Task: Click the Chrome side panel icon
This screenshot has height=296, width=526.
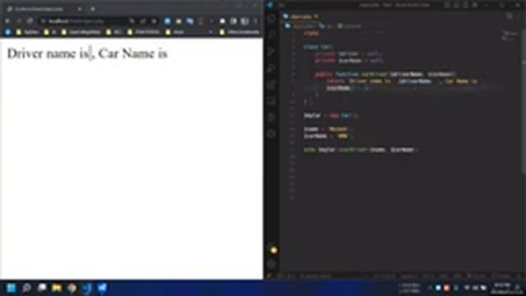Action: pos(245,21)
